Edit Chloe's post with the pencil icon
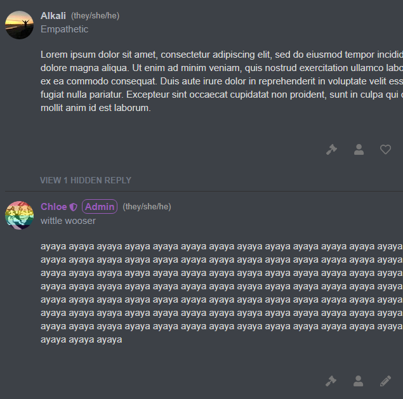 tap(385, 381)
